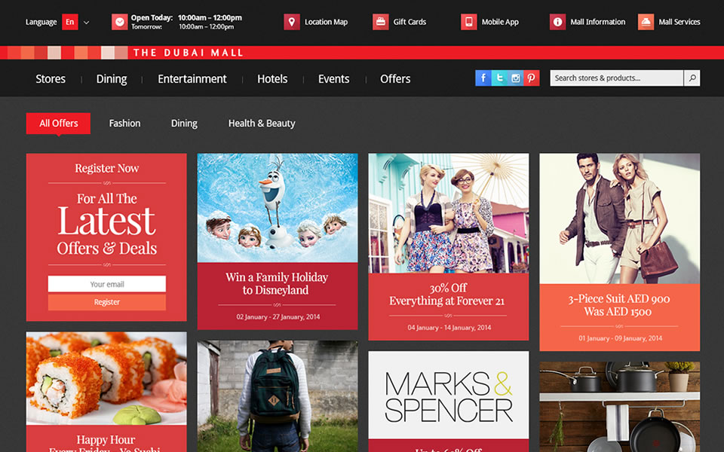This screenshot has width=724, height=452.
Task: Click Win a Family Holiday to Disneyland title
Action: coord(277,284)
